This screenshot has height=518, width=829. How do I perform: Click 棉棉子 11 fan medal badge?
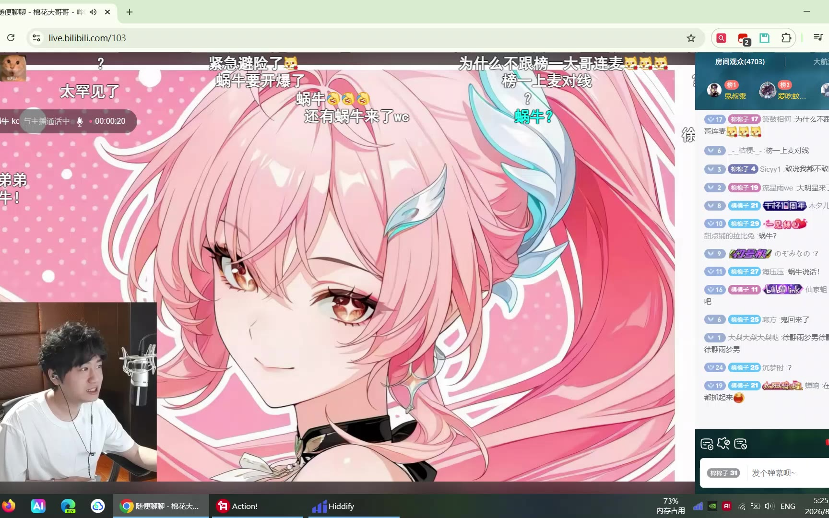click(744, 290)
